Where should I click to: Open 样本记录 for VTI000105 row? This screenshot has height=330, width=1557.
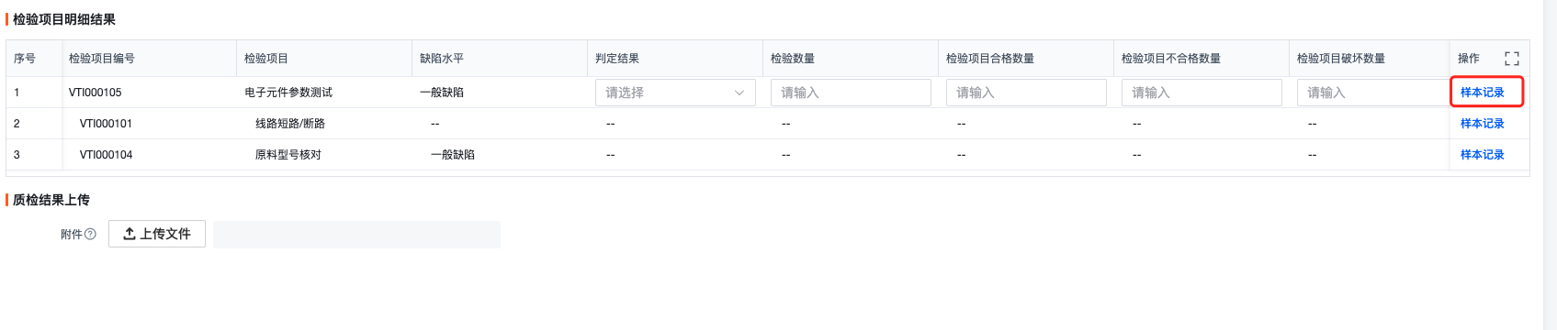pos(1483,93)
